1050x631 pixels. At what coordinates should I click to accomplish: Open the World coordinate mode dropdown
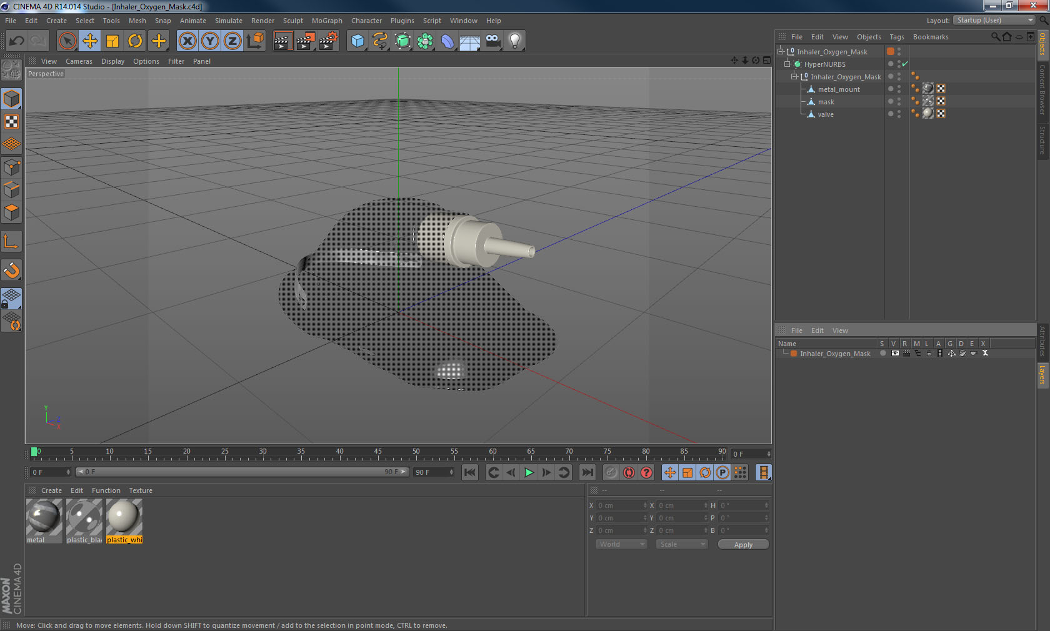pos(621,544)
